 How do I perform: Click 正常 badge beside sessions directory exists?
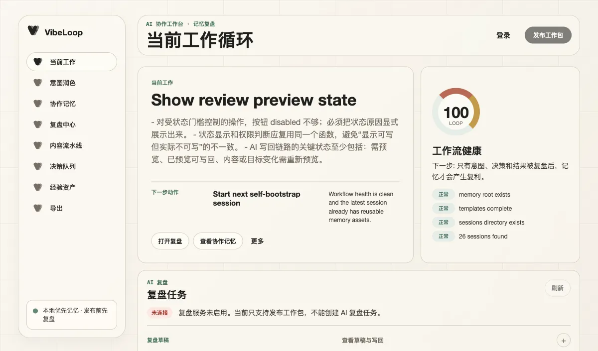(x=444, y=223)
